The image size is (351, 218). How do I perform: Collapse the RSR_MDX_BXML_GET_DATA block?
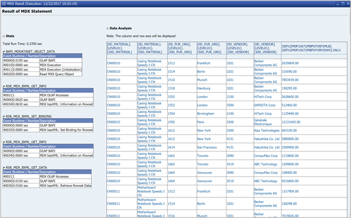(4, 168)
